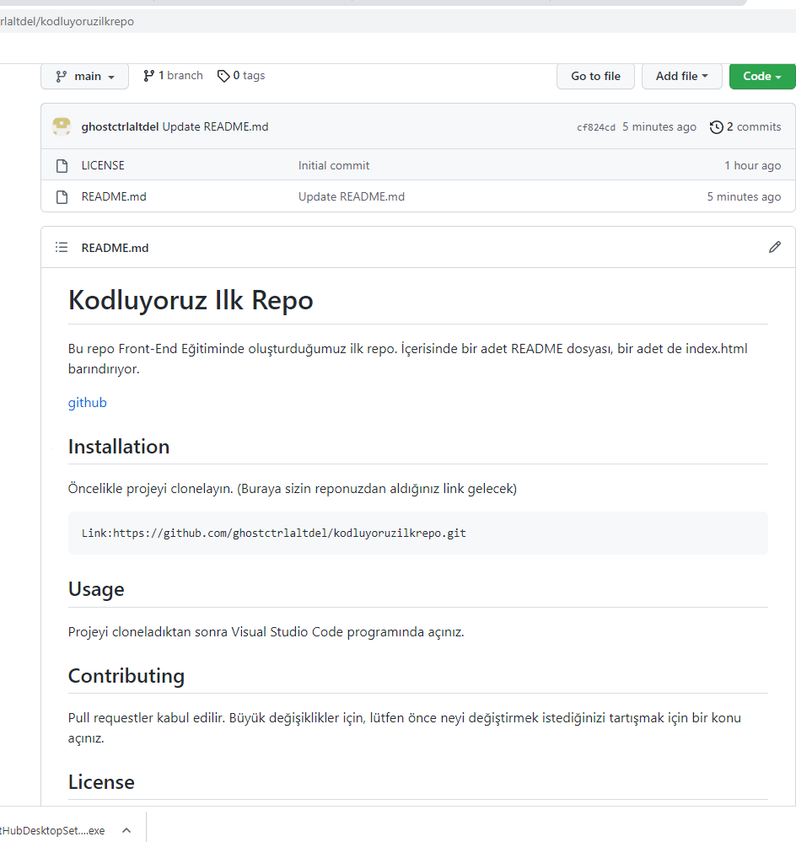
Task: Click the Kodluyoruz Ilk Repo heading
Action: (190, 300)
